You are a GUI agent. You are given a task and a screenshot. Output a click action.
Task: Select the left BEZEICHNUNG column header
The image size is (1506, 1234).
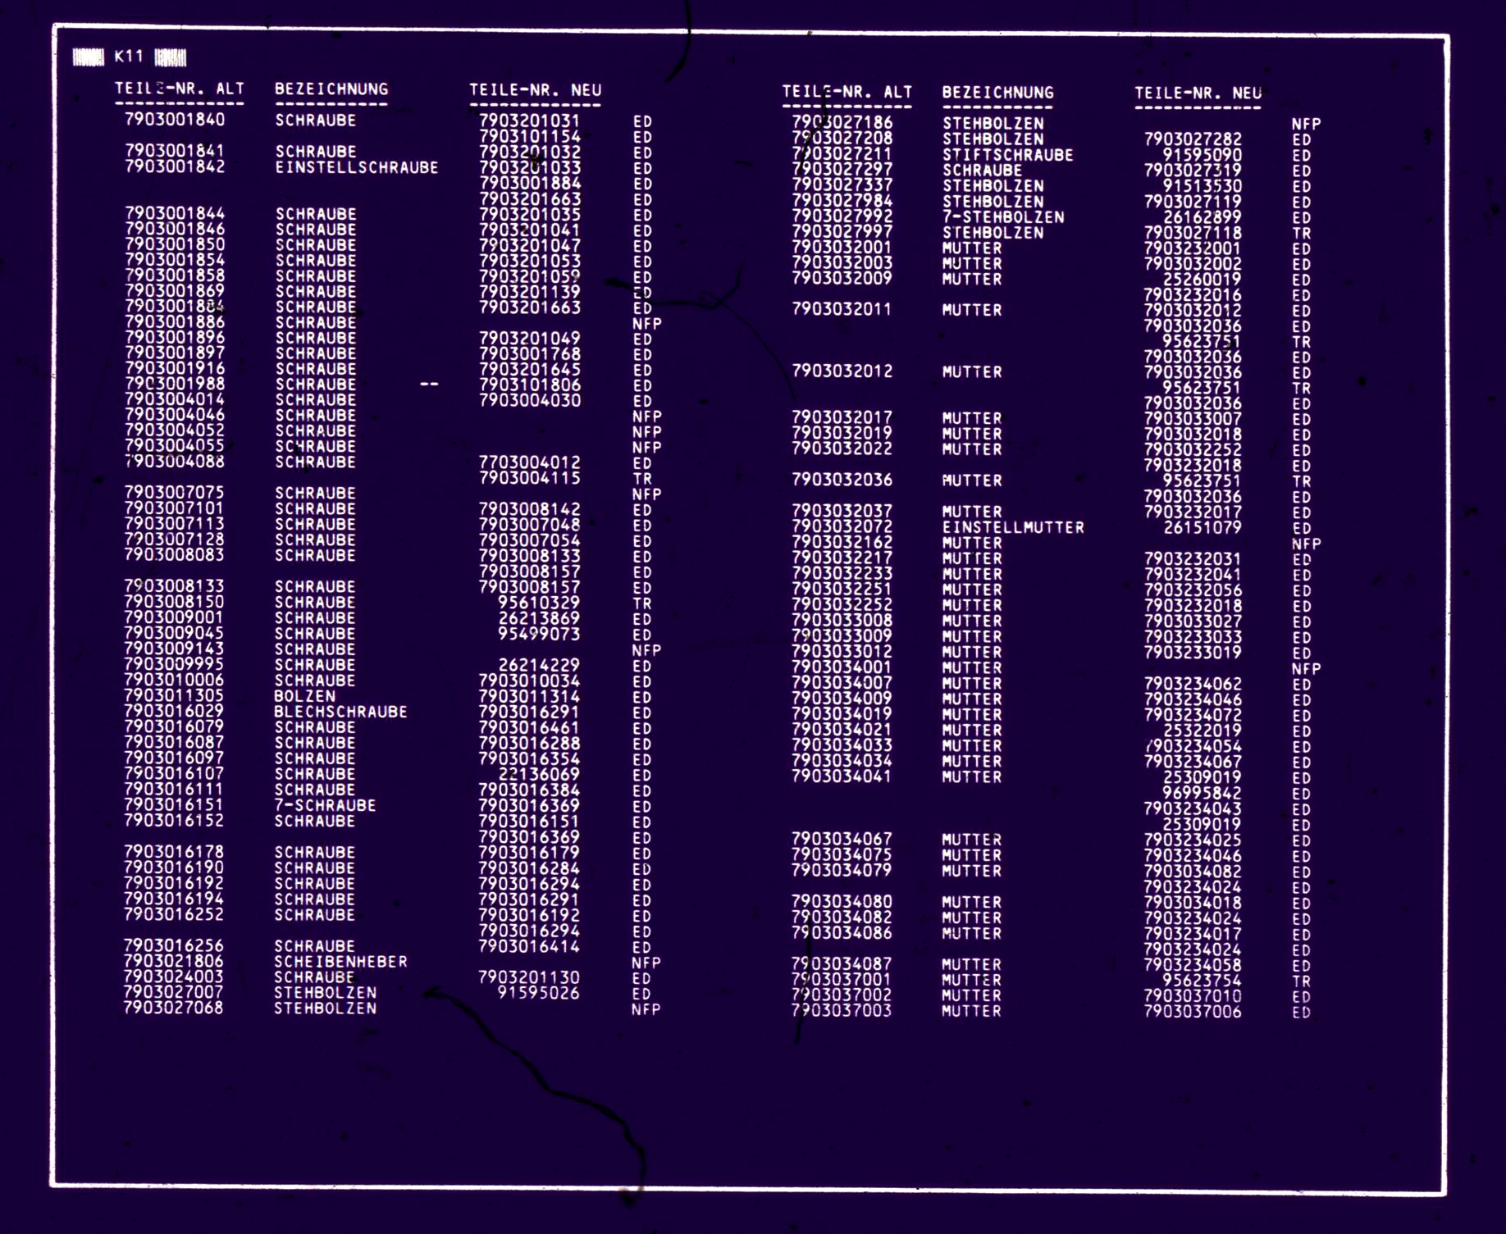[331, 89]
